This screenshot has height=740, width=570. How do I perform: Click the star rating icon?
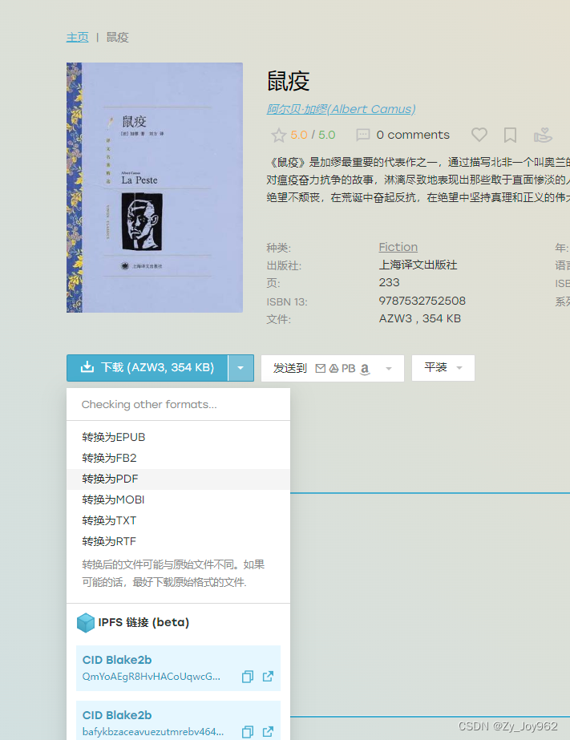(x=278, y=135)
